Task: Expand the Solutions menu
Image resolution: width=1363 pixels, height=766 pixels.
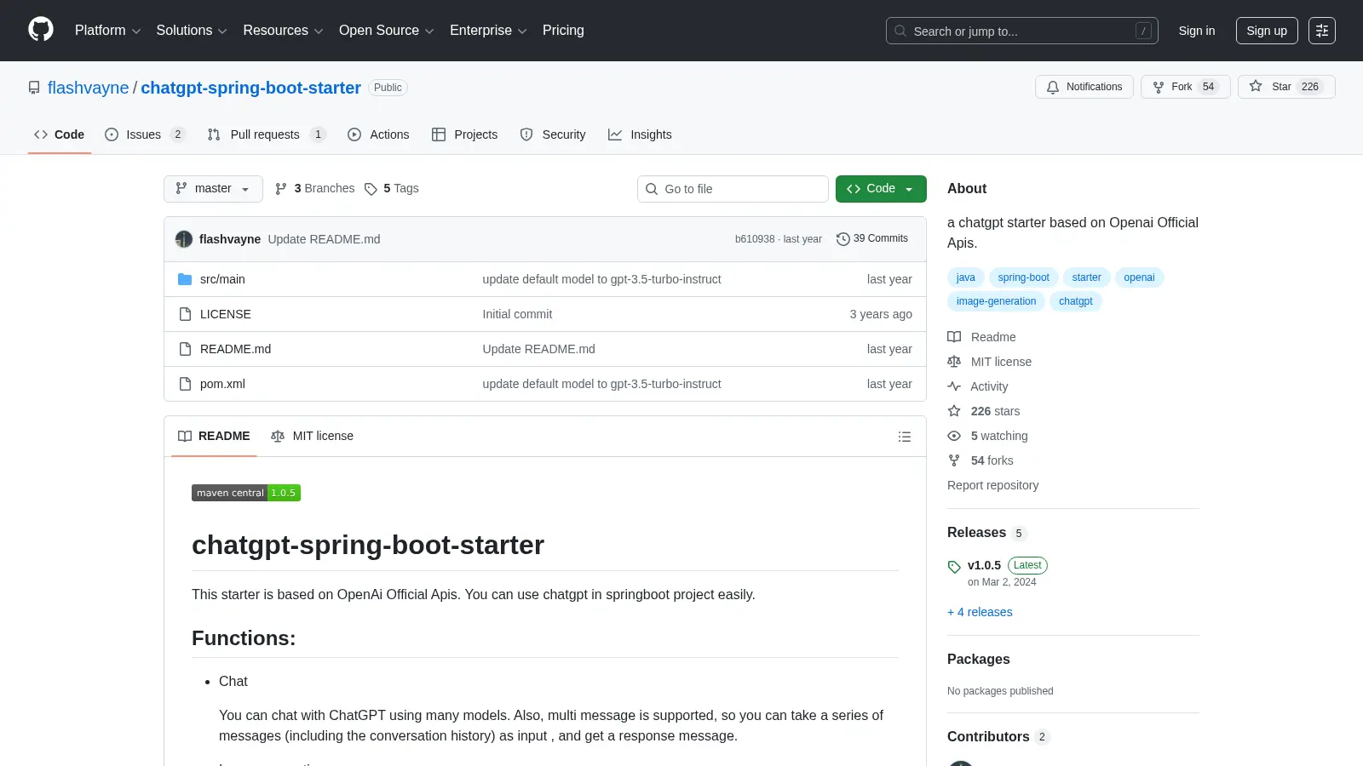Action: point(192,31)
